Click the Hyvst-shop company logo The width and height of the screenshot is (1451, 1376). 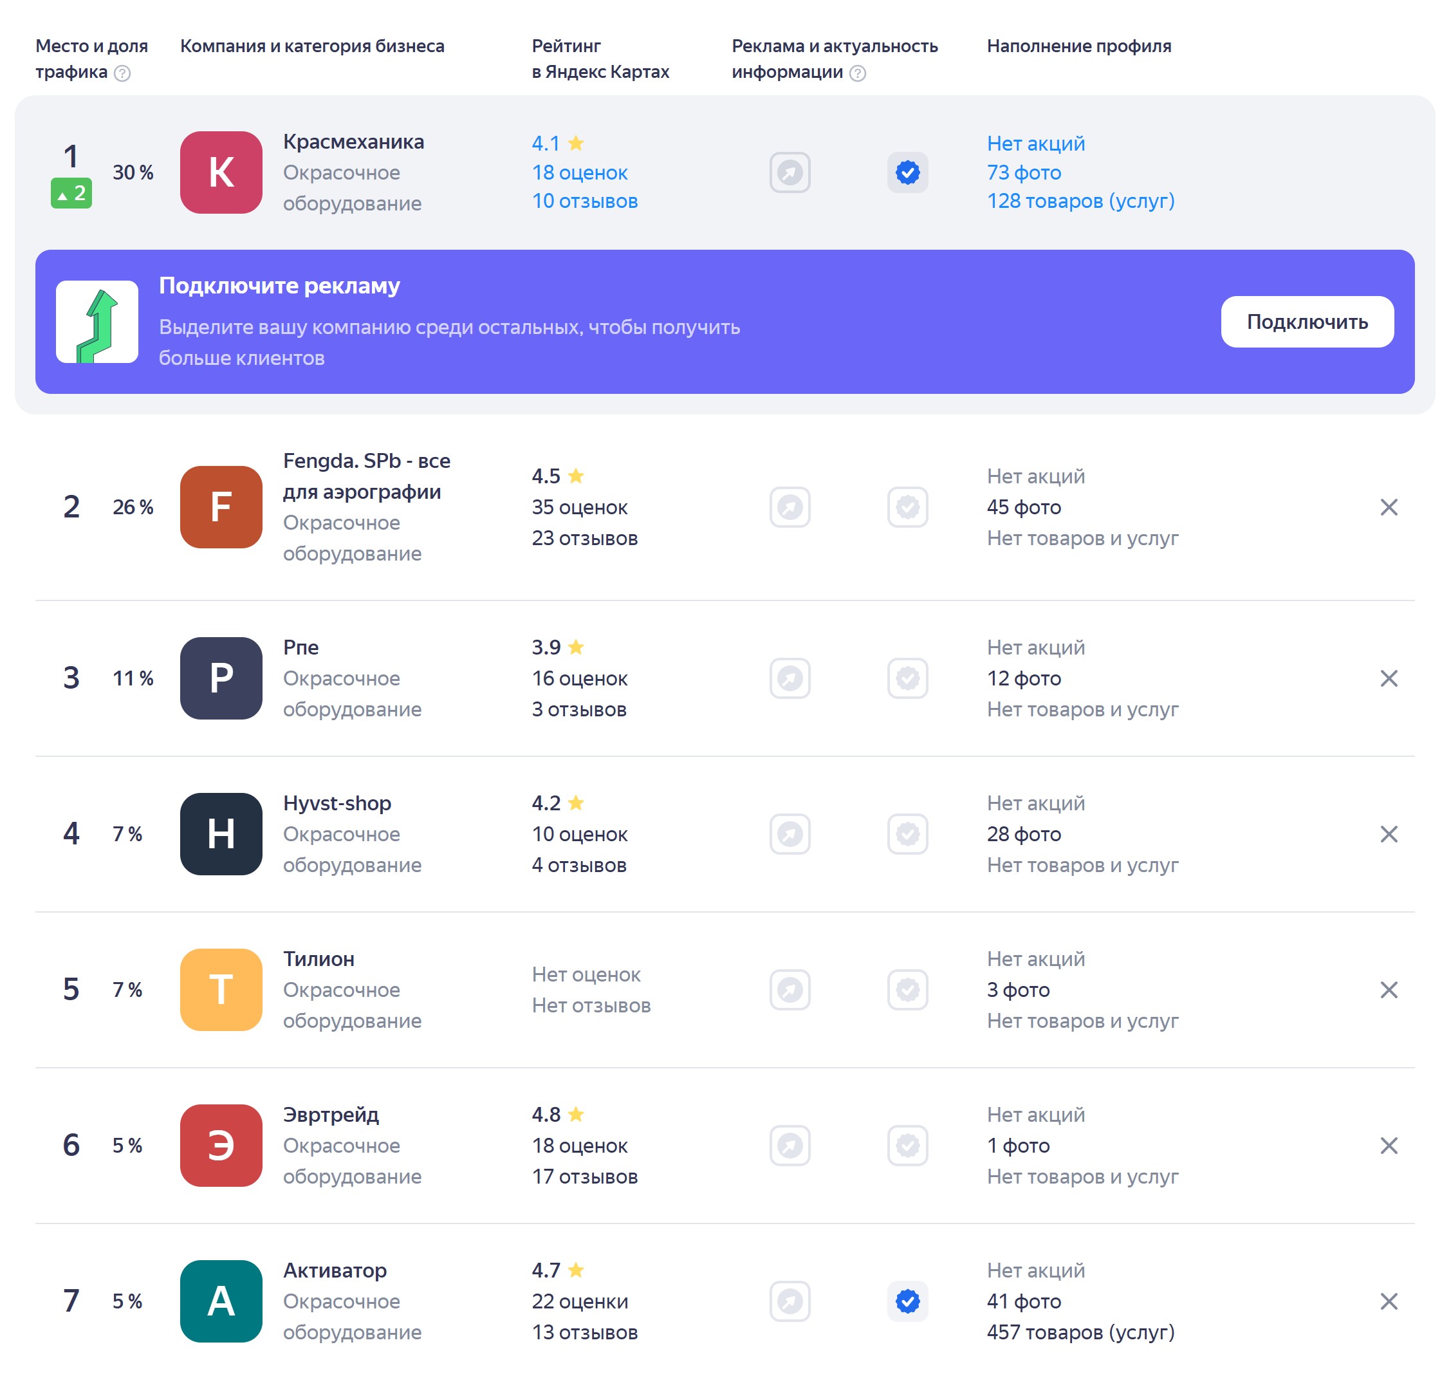(x=221, y=833)
